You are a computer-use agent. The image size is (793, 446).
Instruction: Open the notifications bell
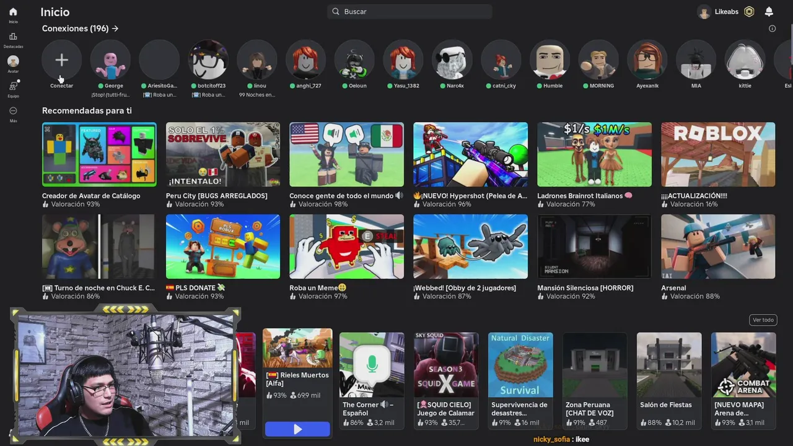769,12
